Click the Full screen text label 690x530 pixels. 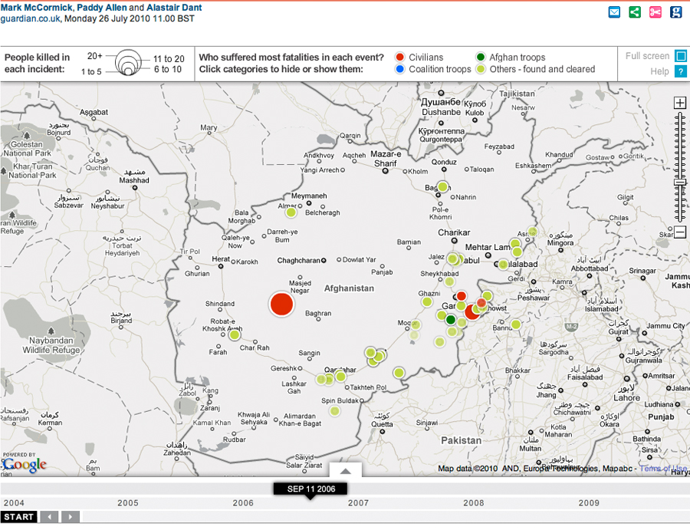click(647, 56)
